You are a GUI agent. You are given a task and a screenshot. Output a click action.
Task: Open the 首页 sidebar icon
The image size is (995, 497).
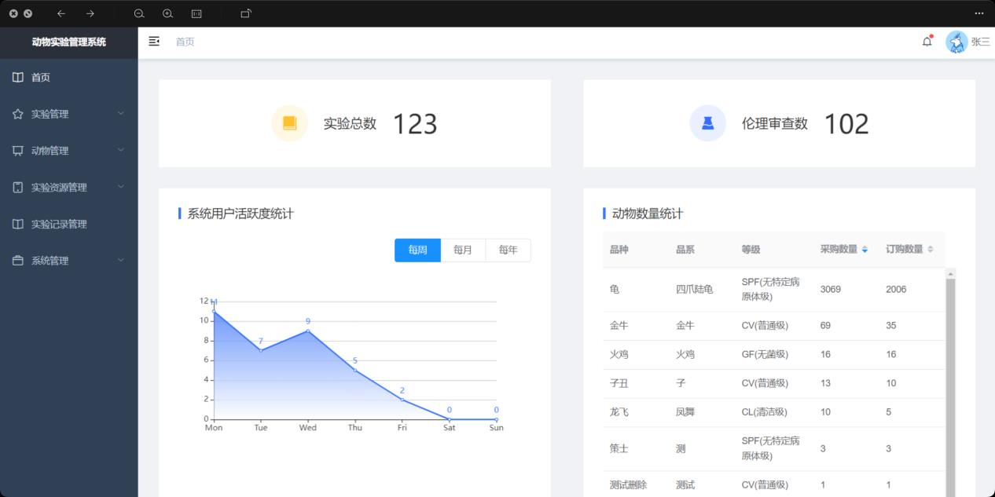click(x=18, y=77)
